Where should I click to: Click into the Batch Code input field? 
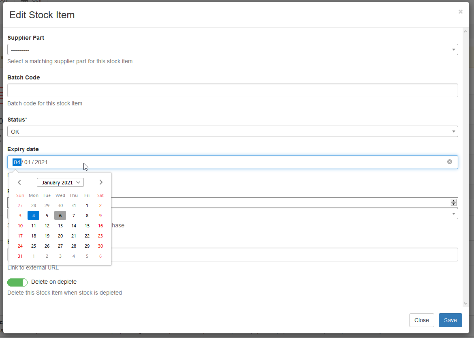(233, 90)
